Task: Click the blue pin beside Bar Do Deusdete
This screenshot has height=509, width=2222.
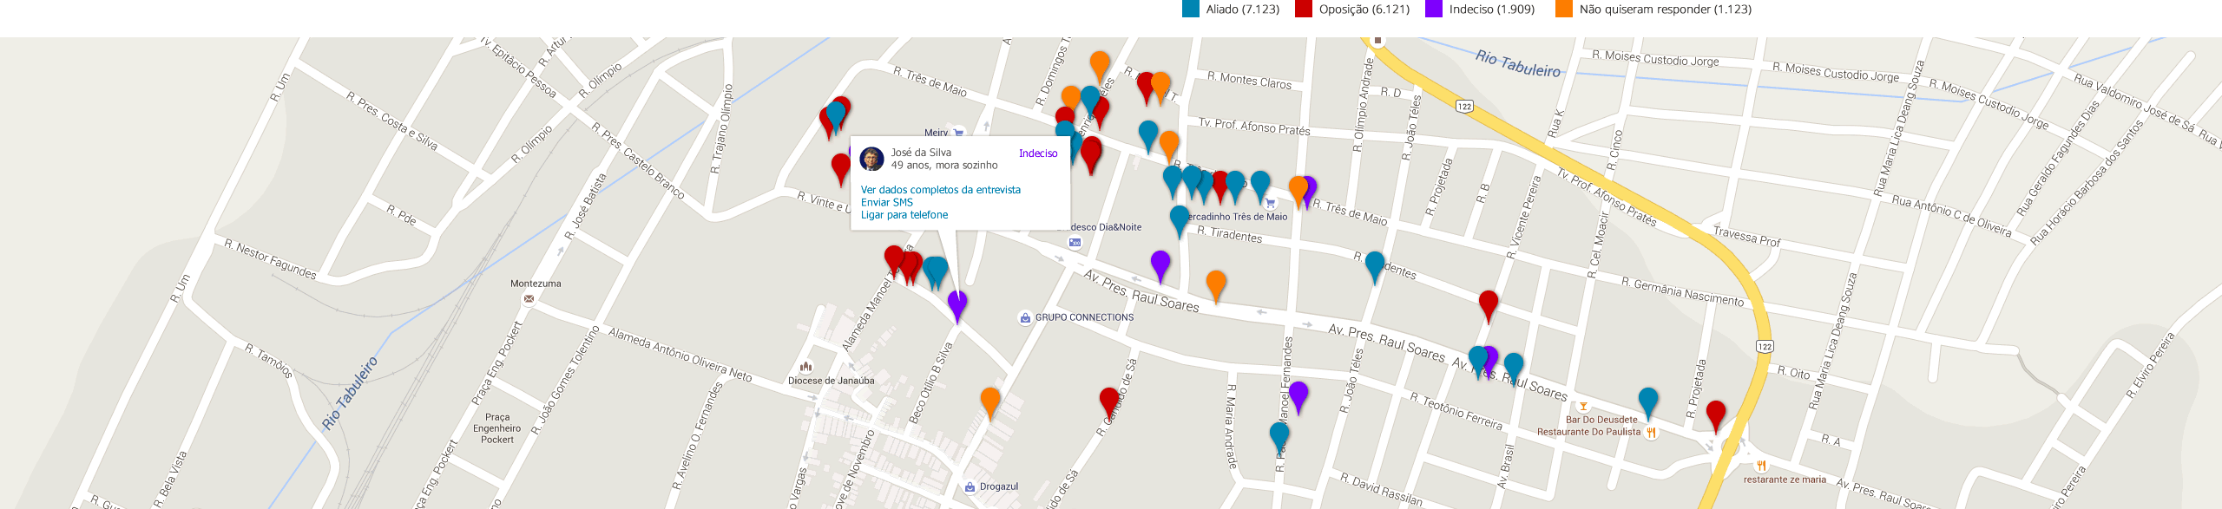Action: tap(1647, 401)
